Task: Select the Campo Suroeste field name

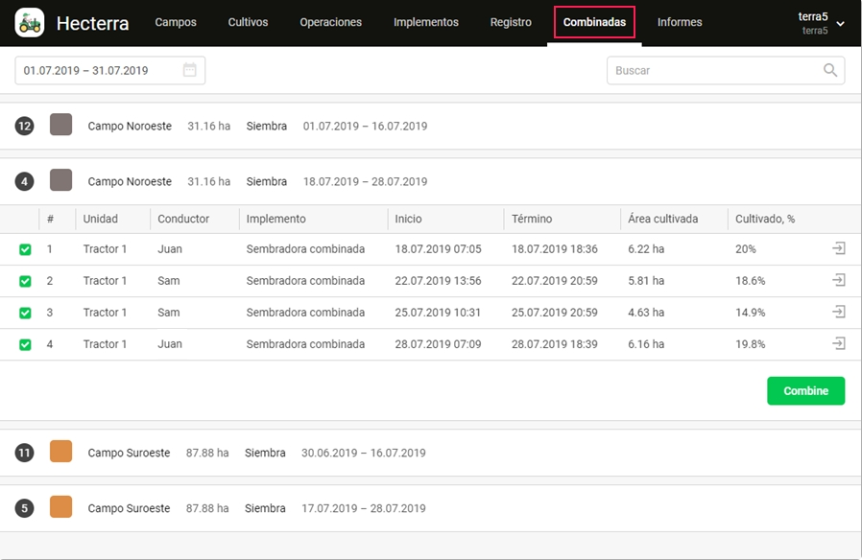Action: pos(129,452)
